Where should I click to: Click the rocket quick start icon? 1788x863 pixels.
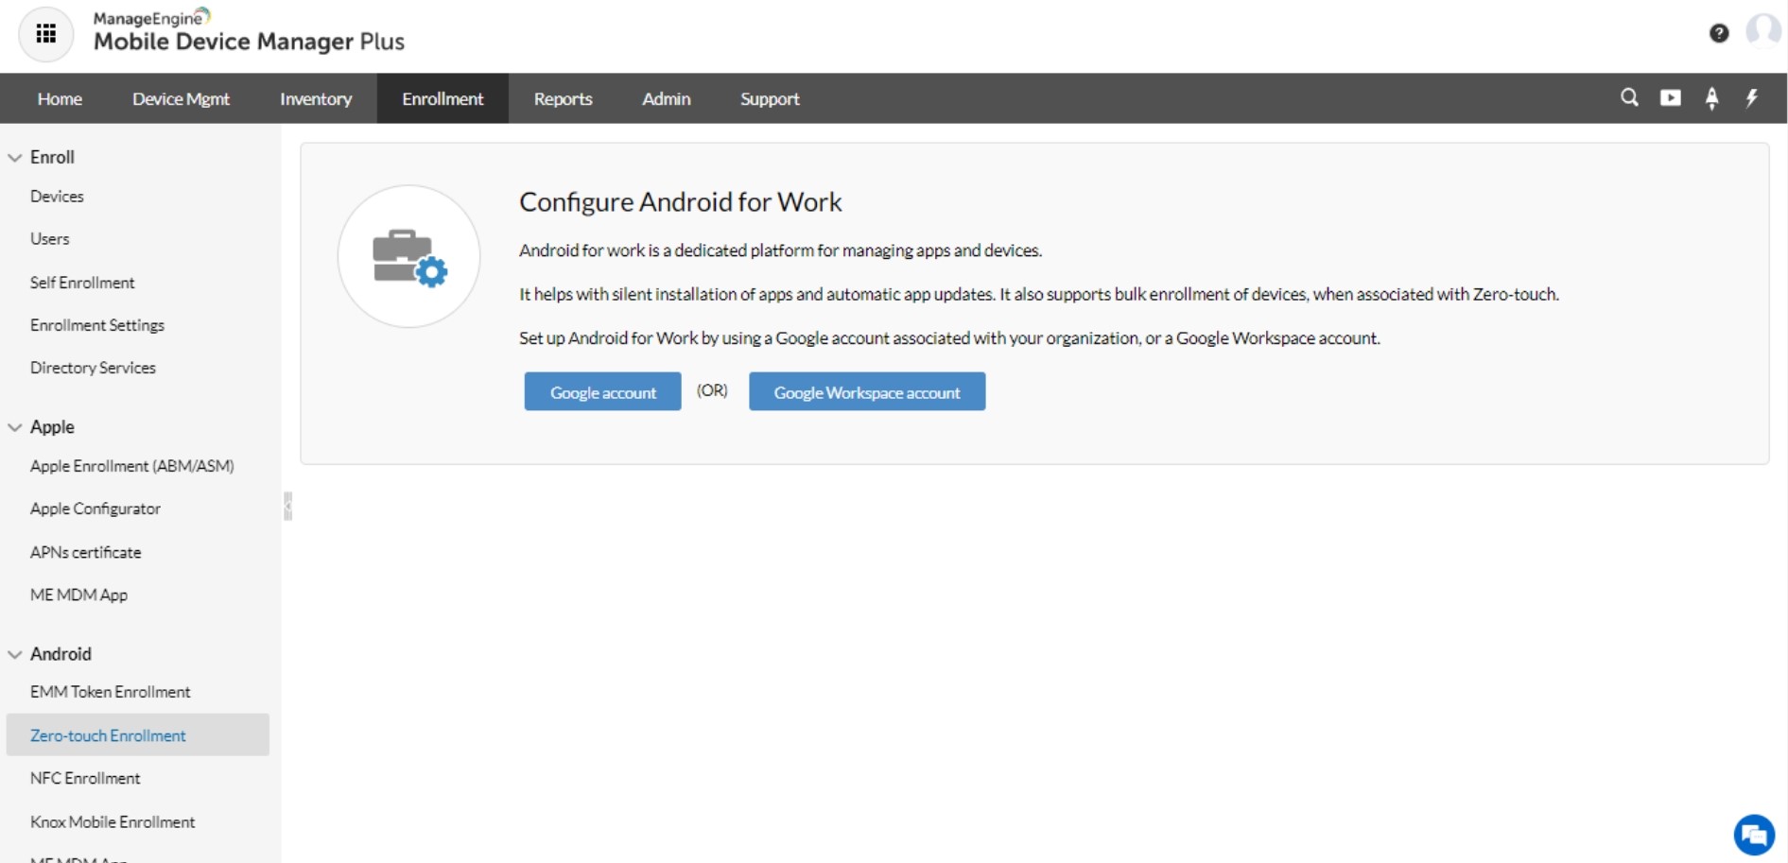tap(1711, 98)
